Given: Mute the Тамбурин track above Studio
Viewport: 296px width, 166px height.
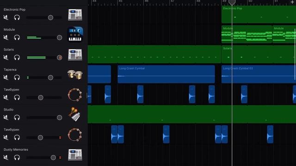Looking at the screenshot, I should (6, 97).
